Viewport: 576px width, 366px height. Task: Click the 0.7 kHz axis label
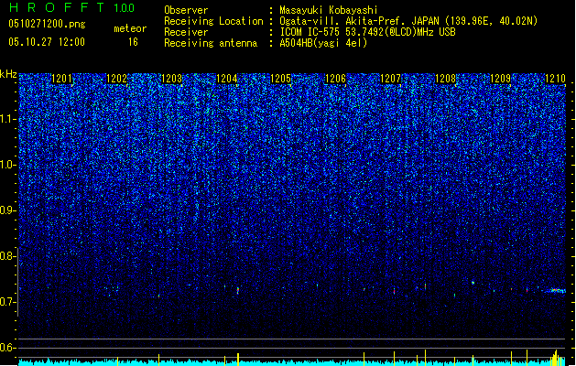(x=8, y=302)
